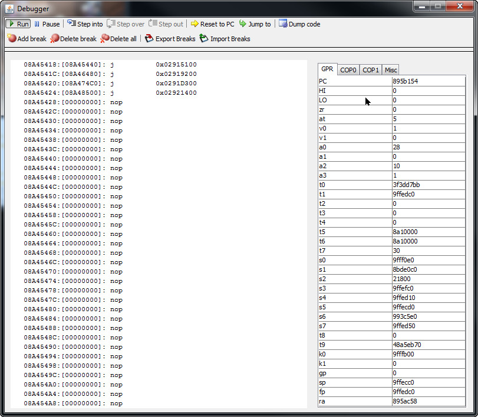The height and width of the screenshot is (417, 478).
Task: Switch to the COP0 register tab
Action: point(348,70)
